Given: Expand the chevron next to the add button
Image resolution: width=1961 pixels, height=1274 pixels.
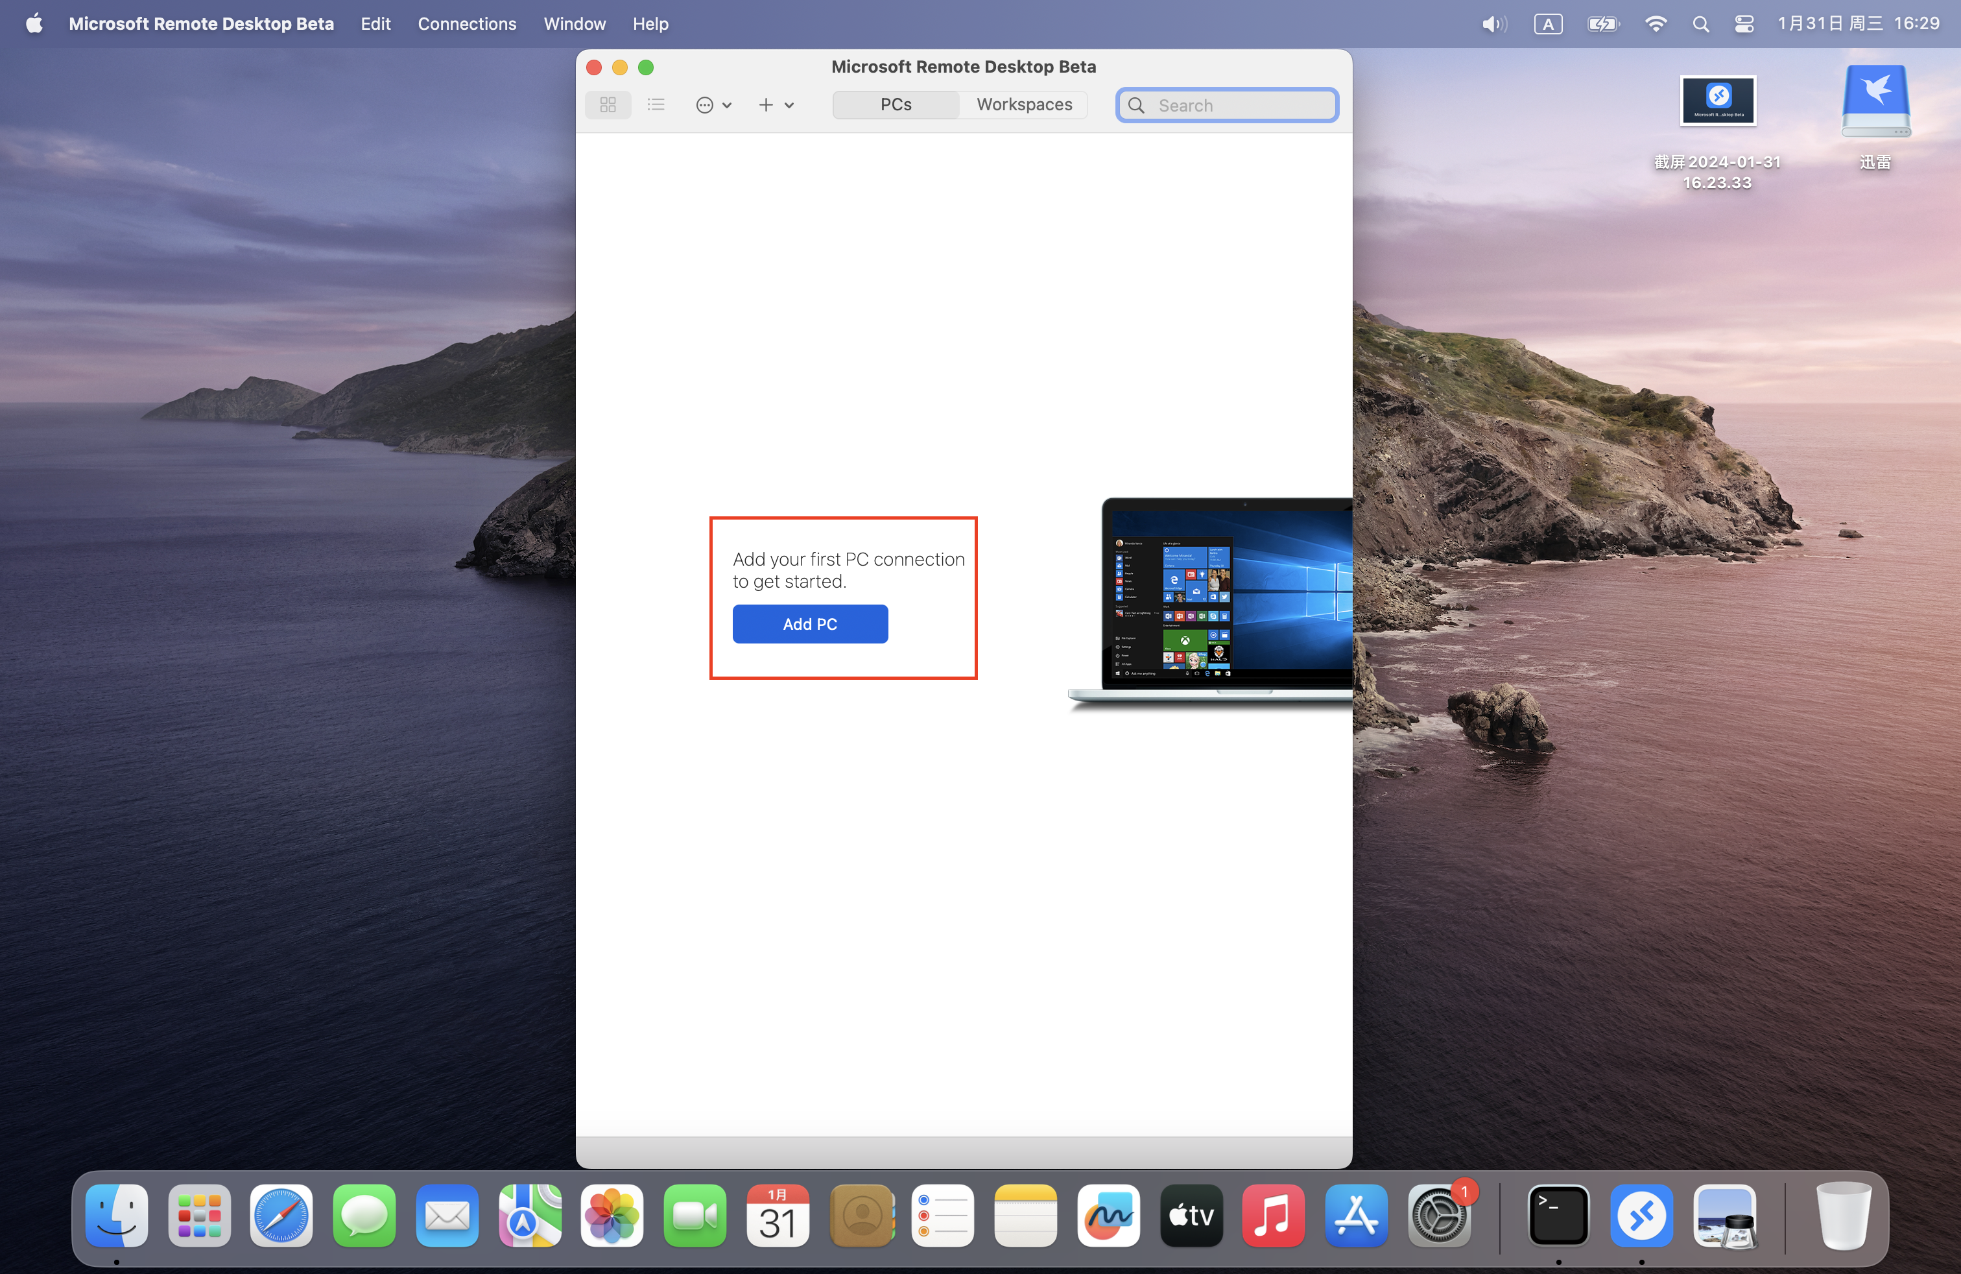Looking at the screenshot, I should tap(789, 104).
